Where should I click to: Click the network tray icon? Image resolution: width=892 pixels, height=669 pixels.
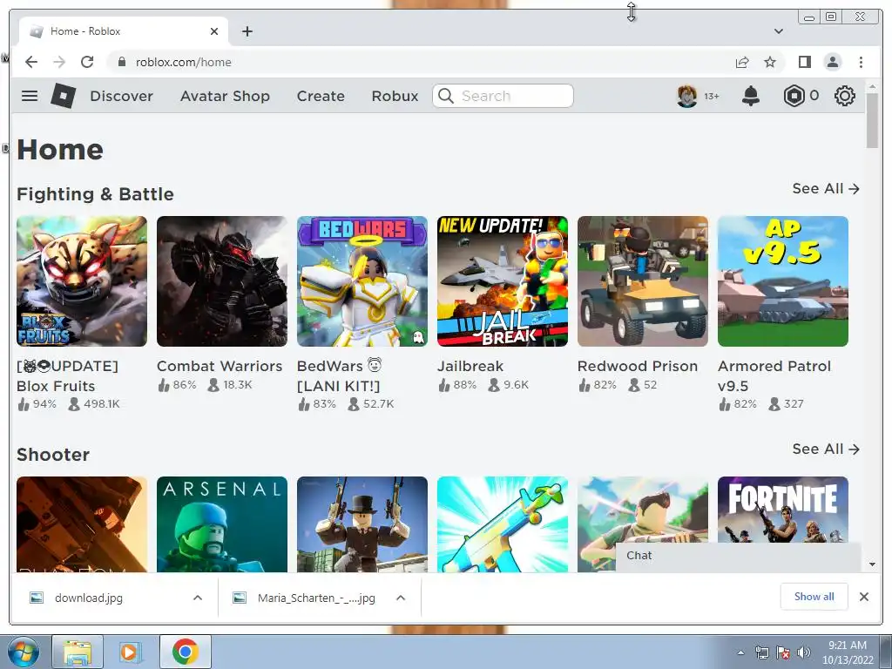click(x=761, y=652)
